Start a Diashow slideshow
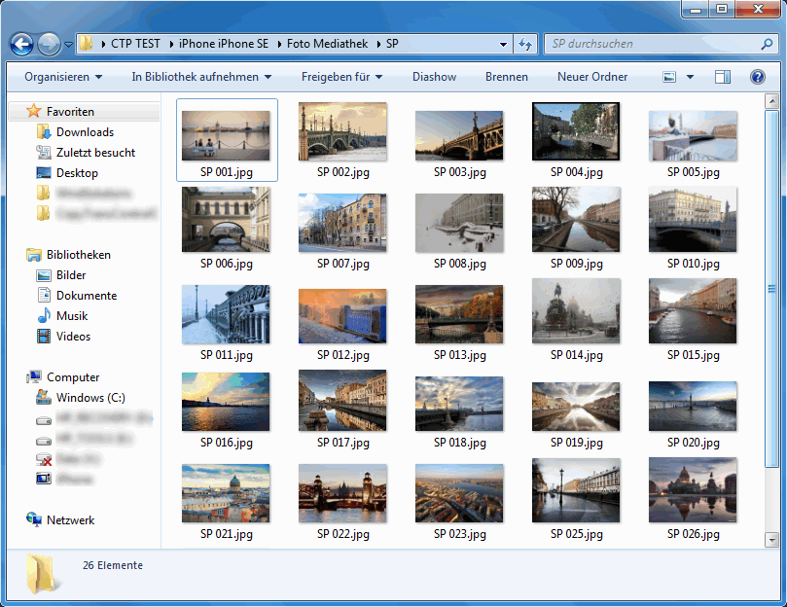The width and height of the screenshot is (787, 607). click(434, 77)
